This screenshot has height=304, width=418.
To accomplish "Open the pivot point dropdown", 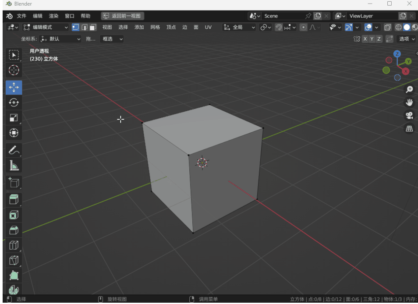I will click(265, 27).
